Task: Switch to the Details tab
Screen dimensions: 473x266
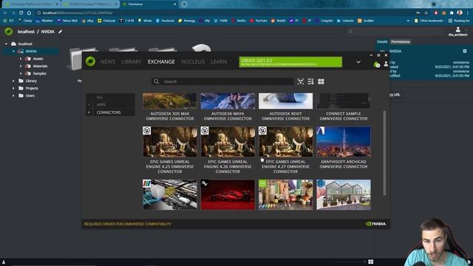Action: click(x=382, y=42)
